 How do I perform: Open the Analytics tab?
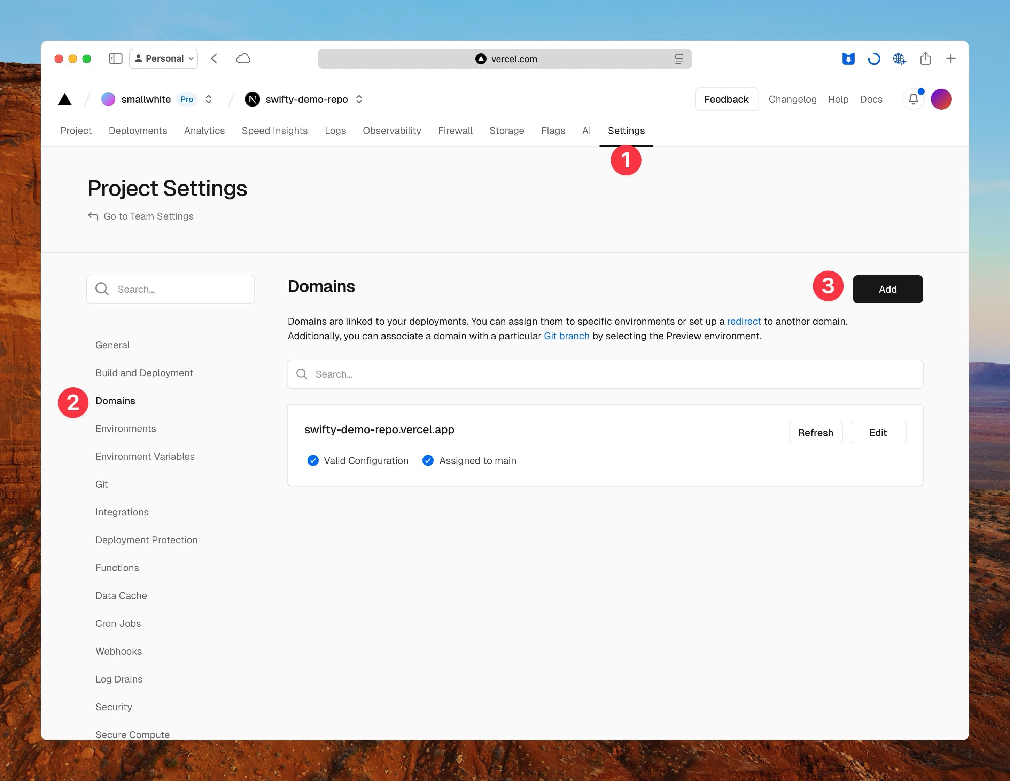204,131
